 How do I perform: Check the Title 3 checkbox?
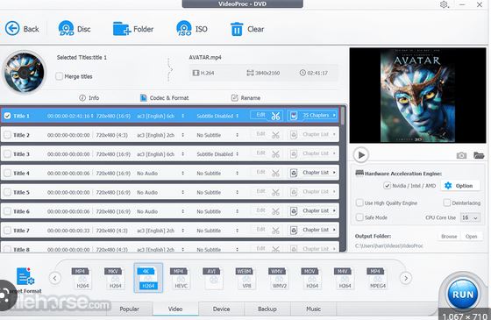8,154
